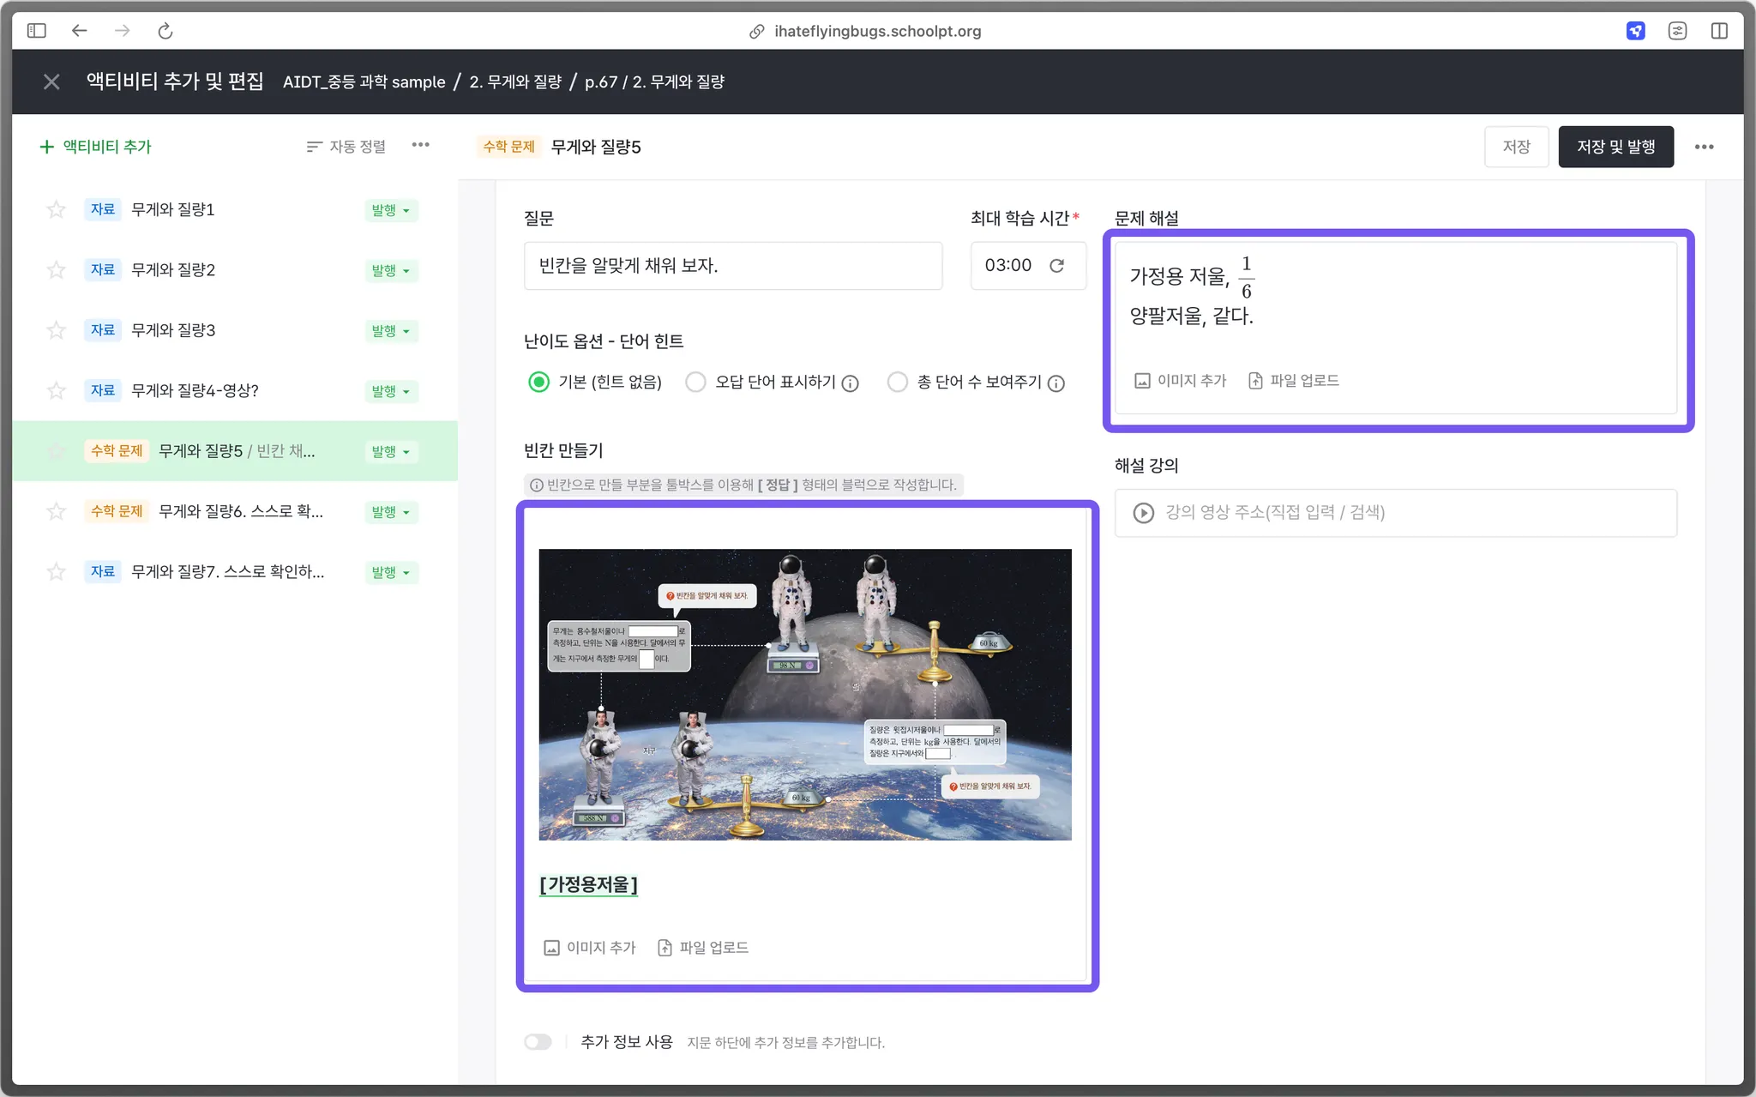
Task: Click 이미지 추가 in 문제 해설 box
Action: (1181, 381)
